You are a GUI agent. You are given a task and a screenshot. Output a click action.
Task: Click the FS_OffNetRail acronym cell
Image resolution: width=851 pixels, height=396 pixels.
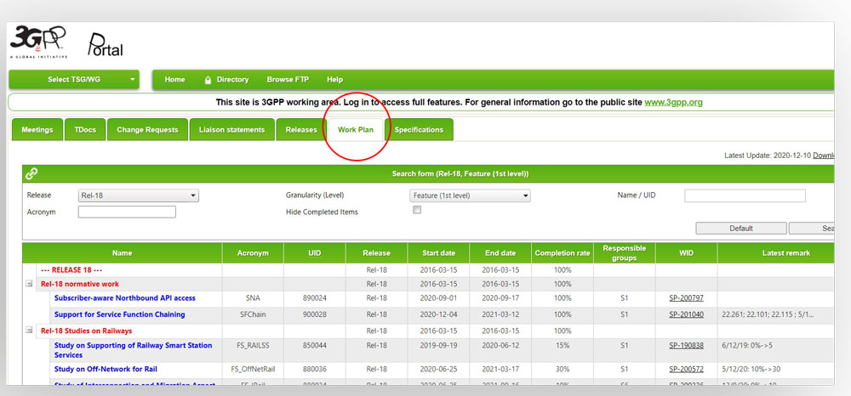(253, 369)
